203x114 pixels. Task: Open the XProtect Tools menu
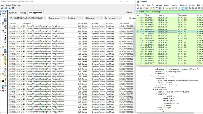click(14, 5)
